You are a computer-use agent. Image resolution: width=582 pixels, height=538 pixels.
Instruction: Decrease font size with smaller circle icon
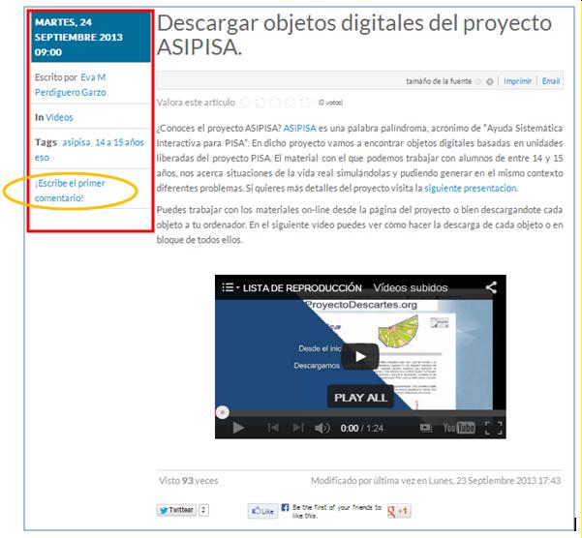(478, 81)
